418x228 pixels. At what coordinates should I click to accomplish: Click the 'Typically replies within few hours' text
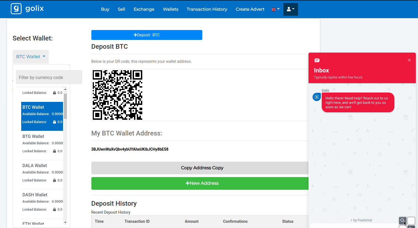(338, 77)
